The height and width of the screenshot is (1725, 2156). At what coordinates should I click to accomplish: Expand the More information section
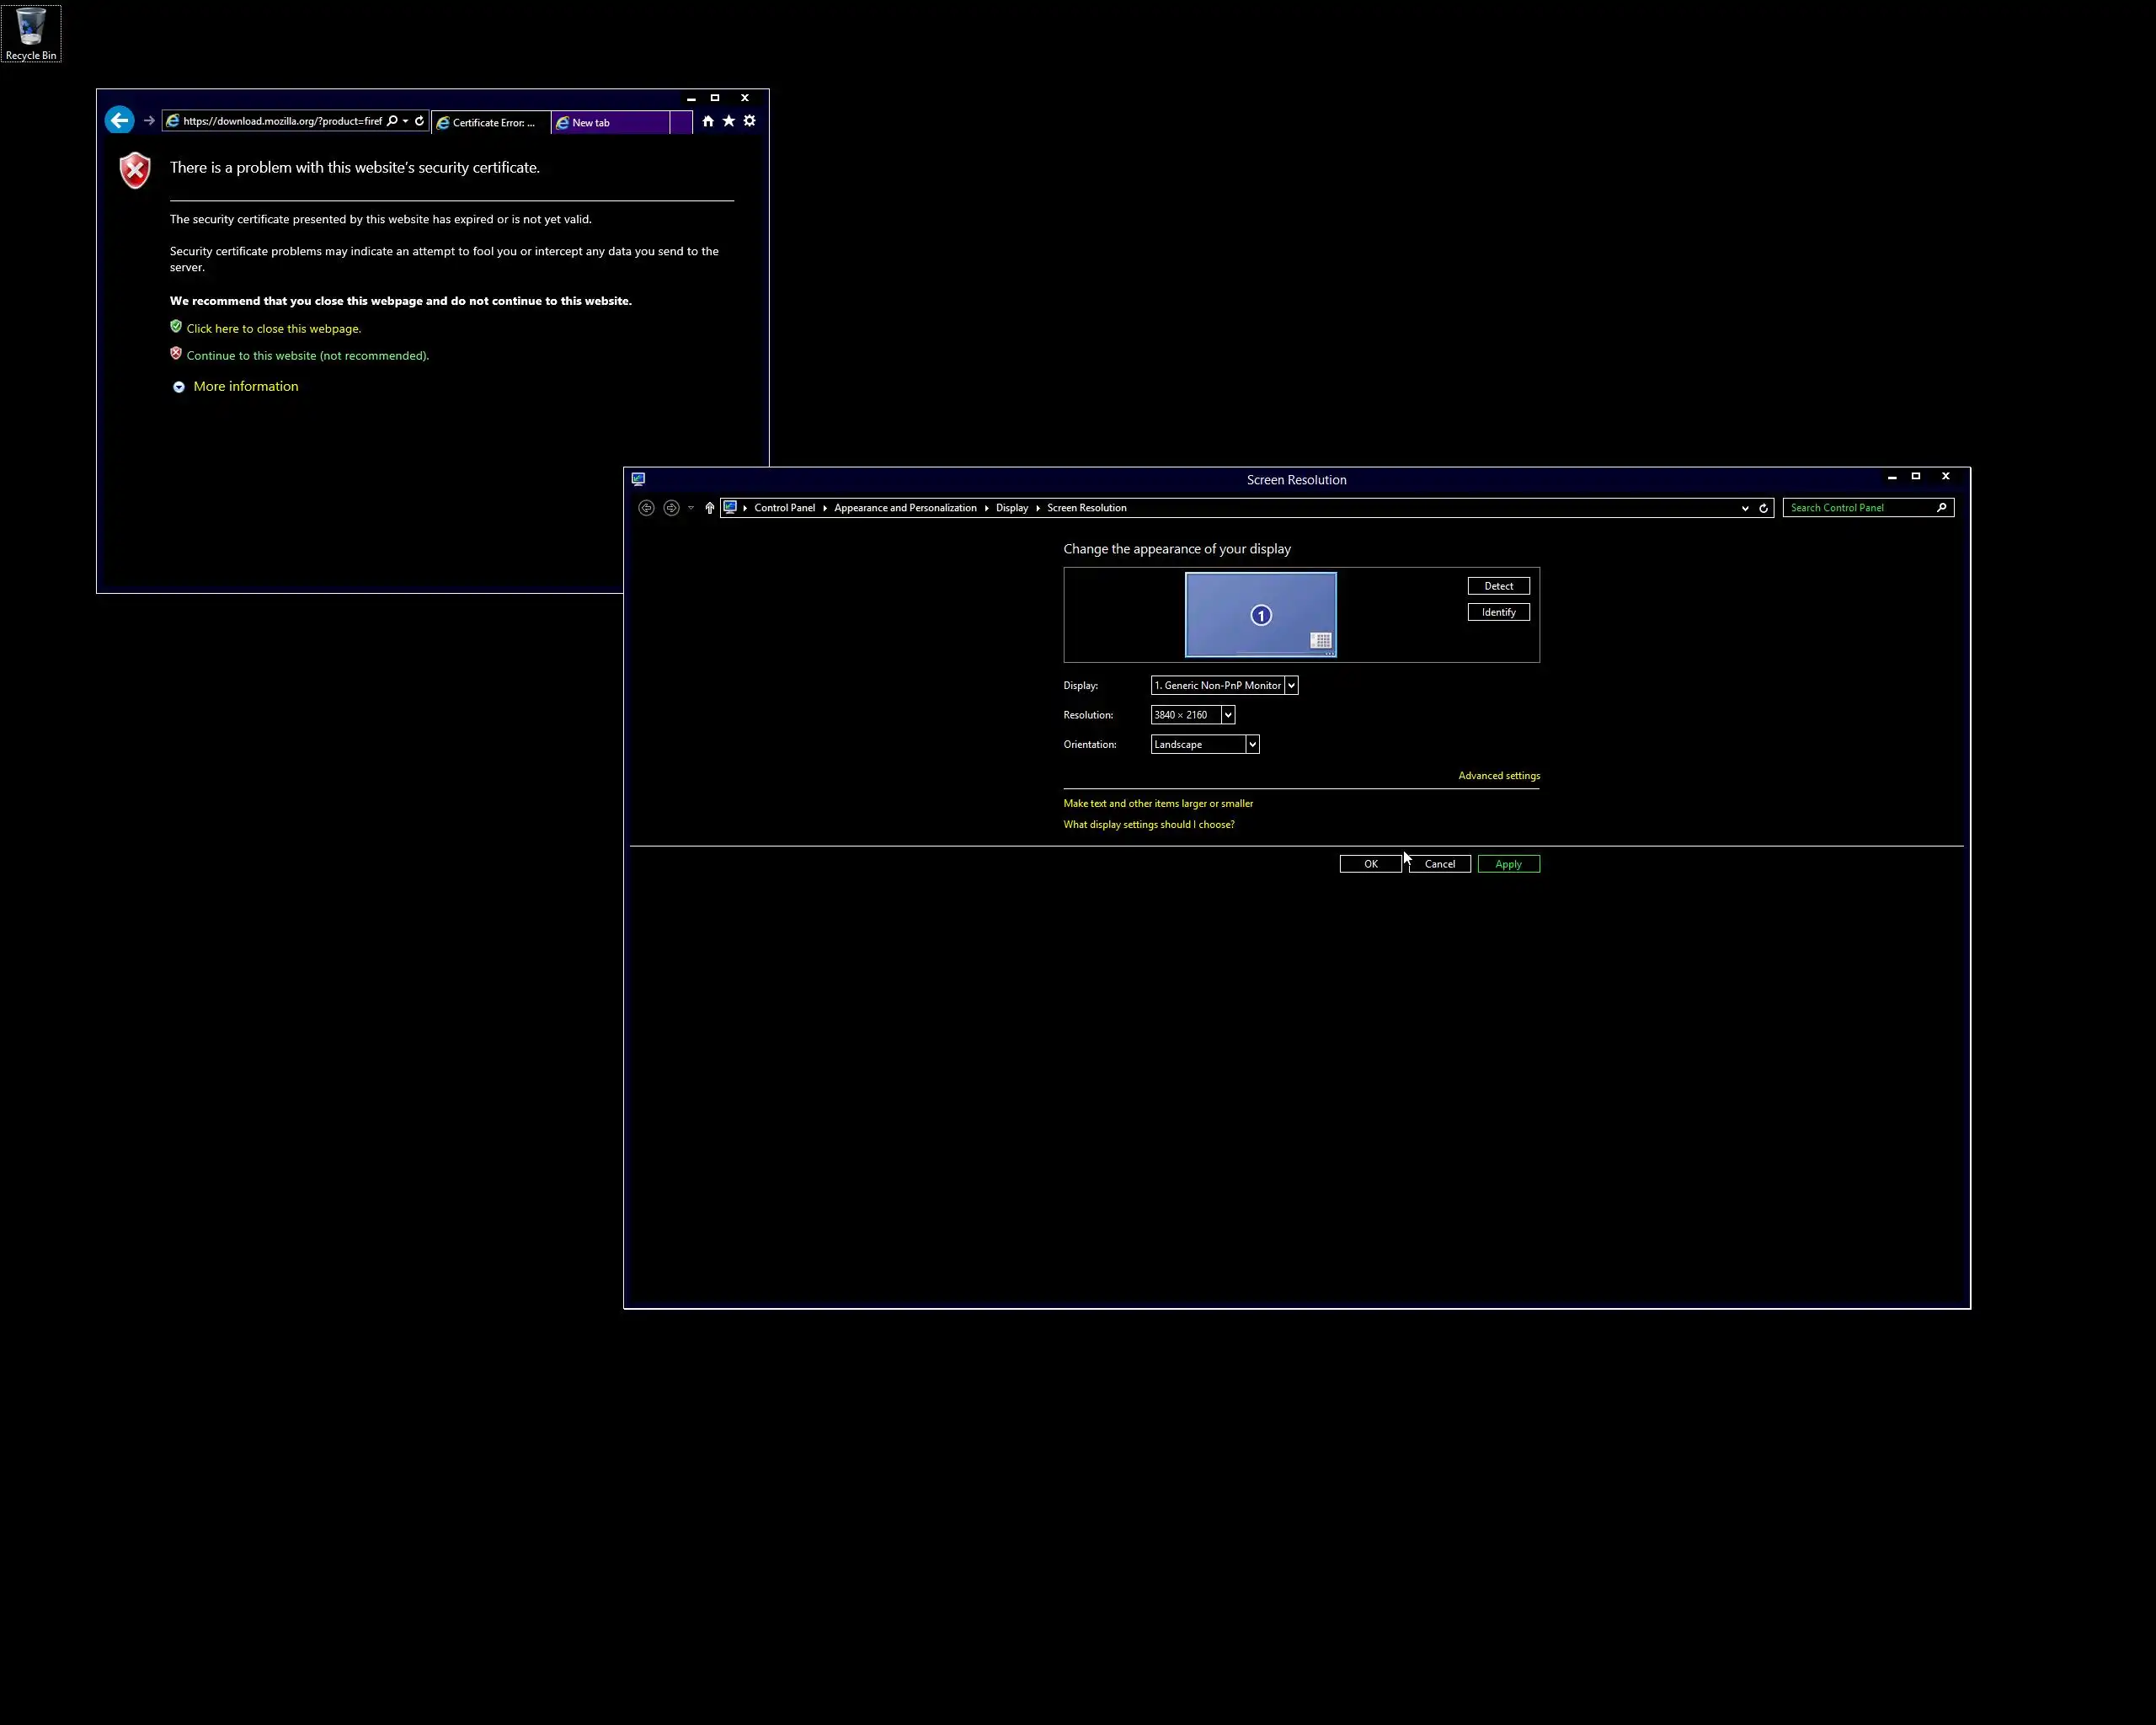point(245,387)
